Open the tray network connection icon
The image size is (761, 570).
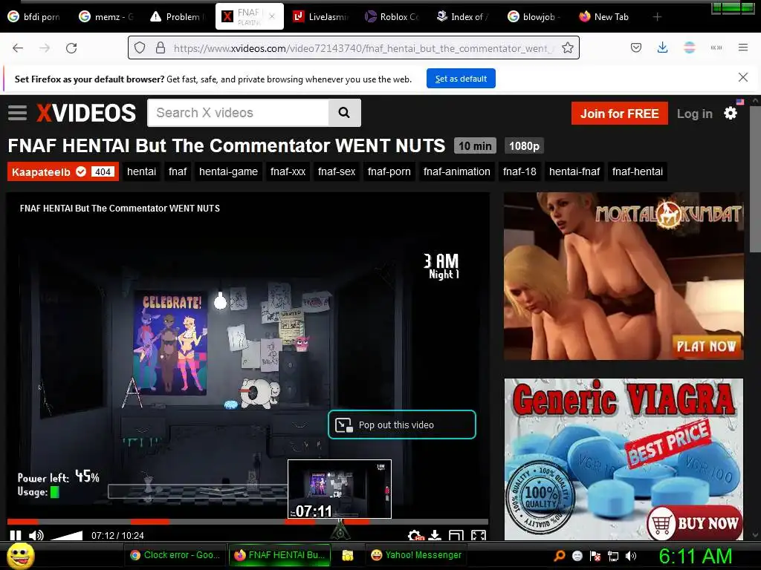(613, 556)
